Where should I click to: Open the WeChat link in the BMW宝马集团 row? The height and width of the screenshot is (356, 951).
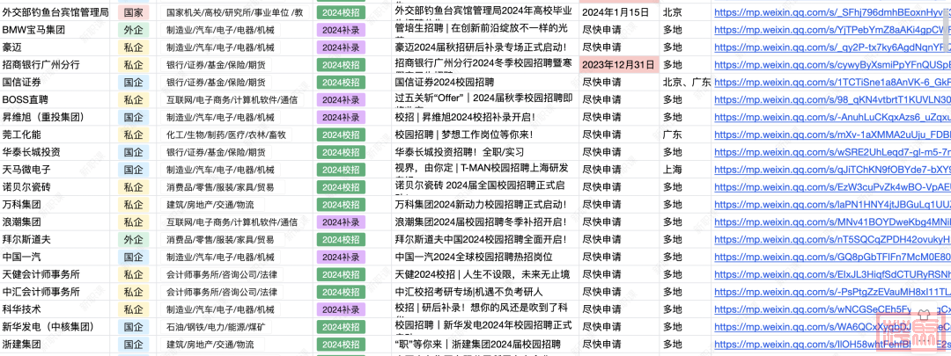tap(832, 29)
